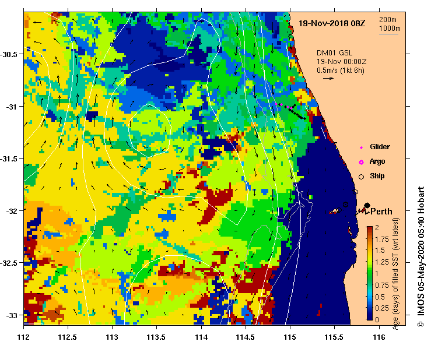Click the SST age color bar
The width and height of the screenshot is (431, 345).
tap(370, 273)
